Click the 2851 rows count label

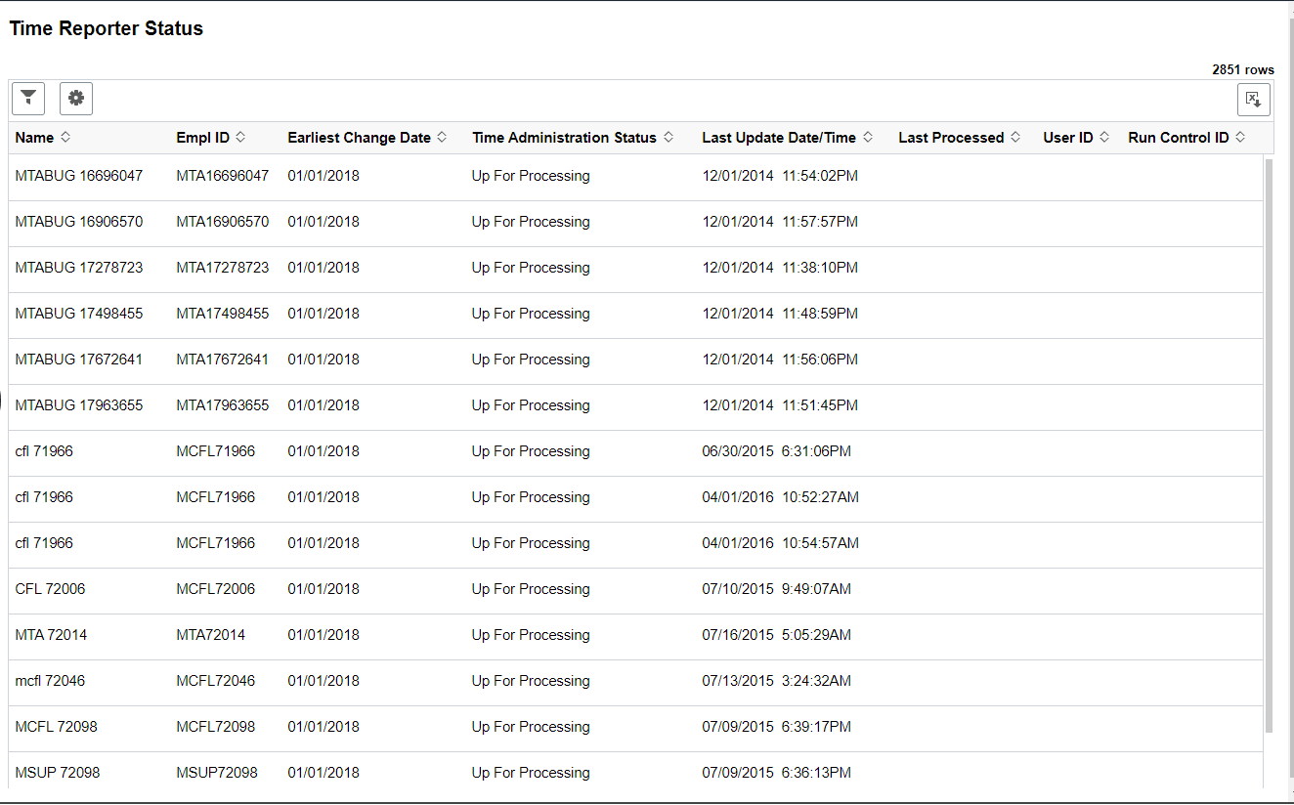click(1242, 68)
